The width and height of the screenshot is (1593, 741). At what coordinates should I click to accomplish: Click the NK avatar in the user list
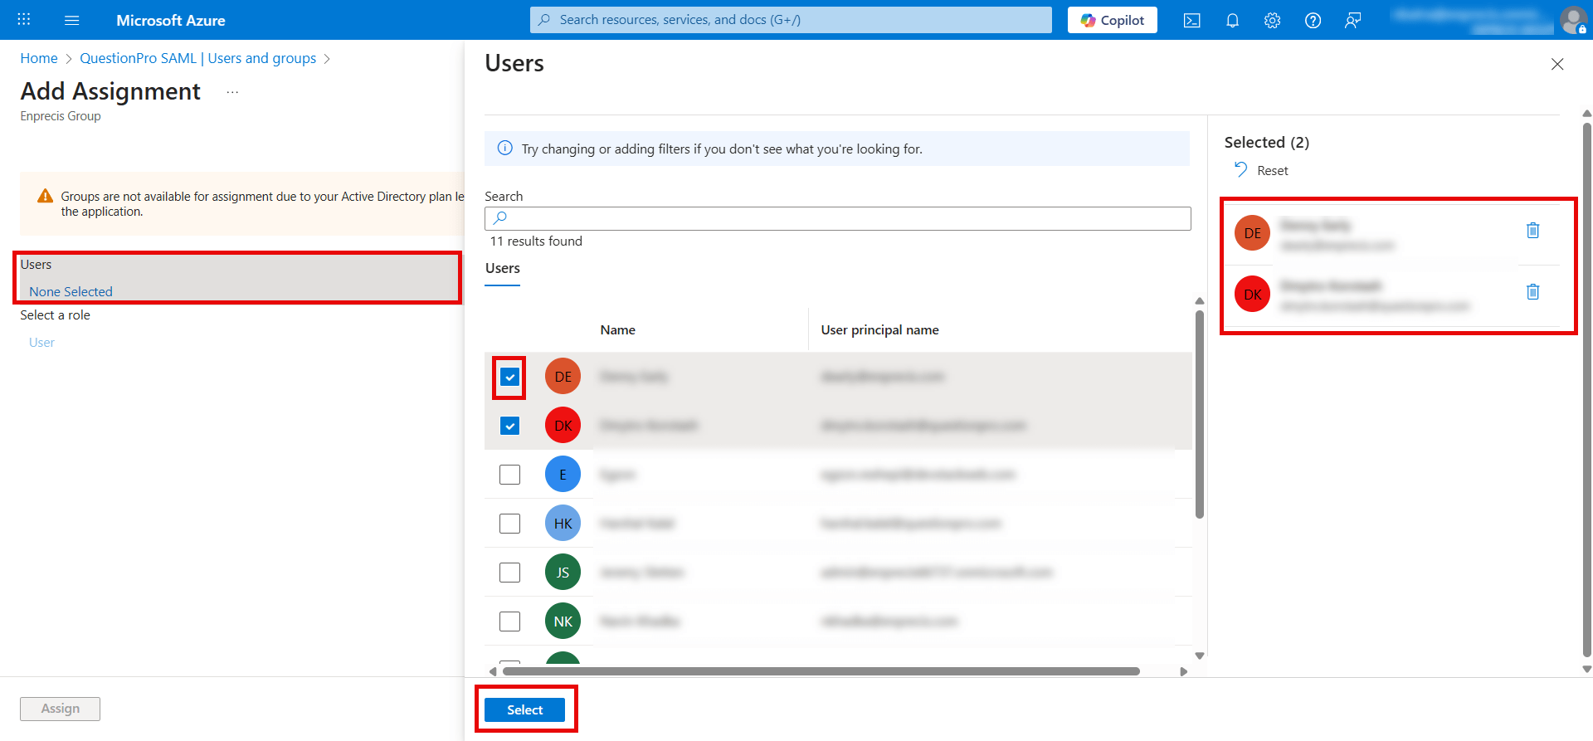[x=563, y=622]
